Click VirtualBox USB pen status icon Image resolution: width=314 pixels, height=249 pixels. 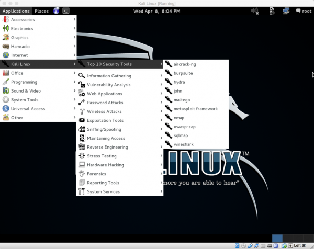(x=250, y=245)
